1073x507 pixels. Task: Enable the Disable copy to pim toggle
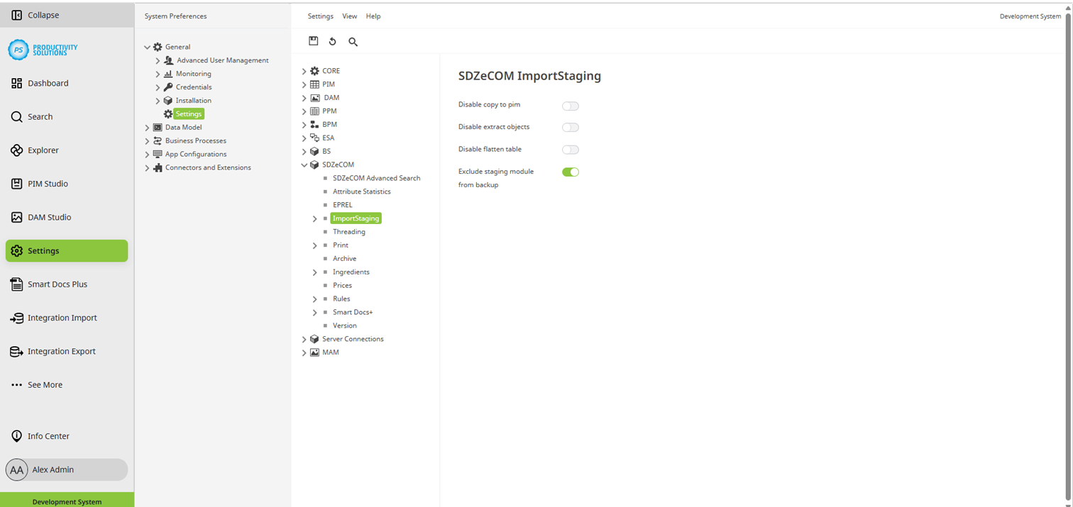pyautogui.click(x=570, y=106)
